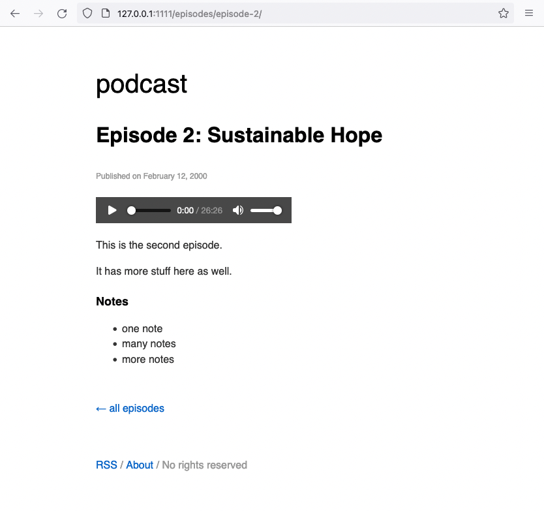Open the tracking protection shield icon
The height and width of the screenshot is (511, 544).
tap(88, 13)
